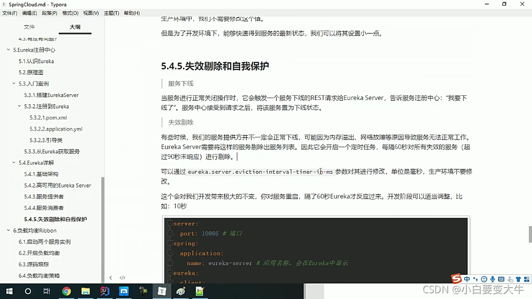Go to 5.3.2.1.pom.xml outline entry
This screenshot has width=532, height=299.
[48, 117]
